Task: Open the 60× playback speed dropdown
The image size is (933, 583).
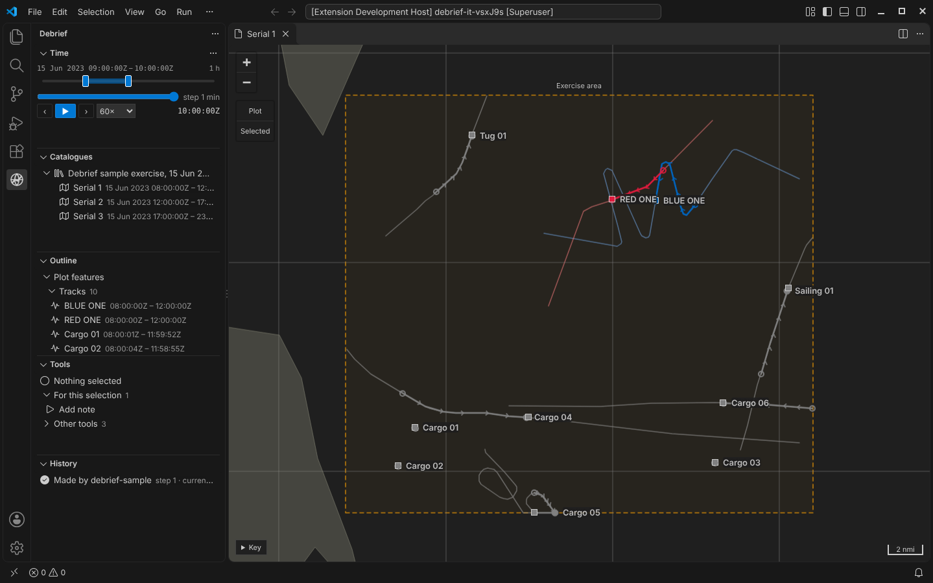Action: click(x=116, y=111)
